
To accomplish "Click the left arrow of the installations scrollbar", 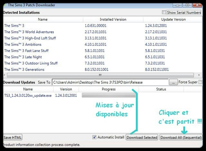I will 4,75.
